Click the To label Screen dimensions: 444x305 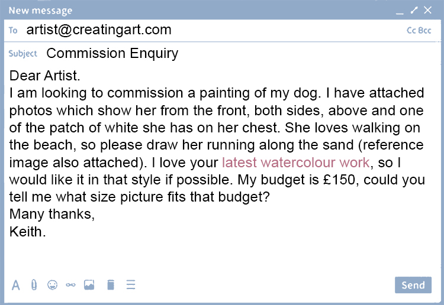pyautogui.click(x=13, y=30)
